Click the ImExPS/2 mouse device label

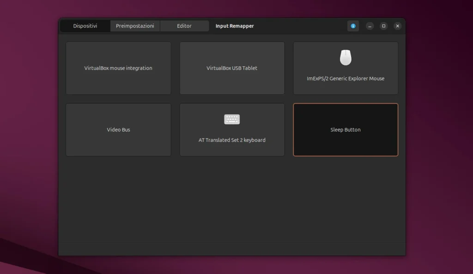coord(345,78)
